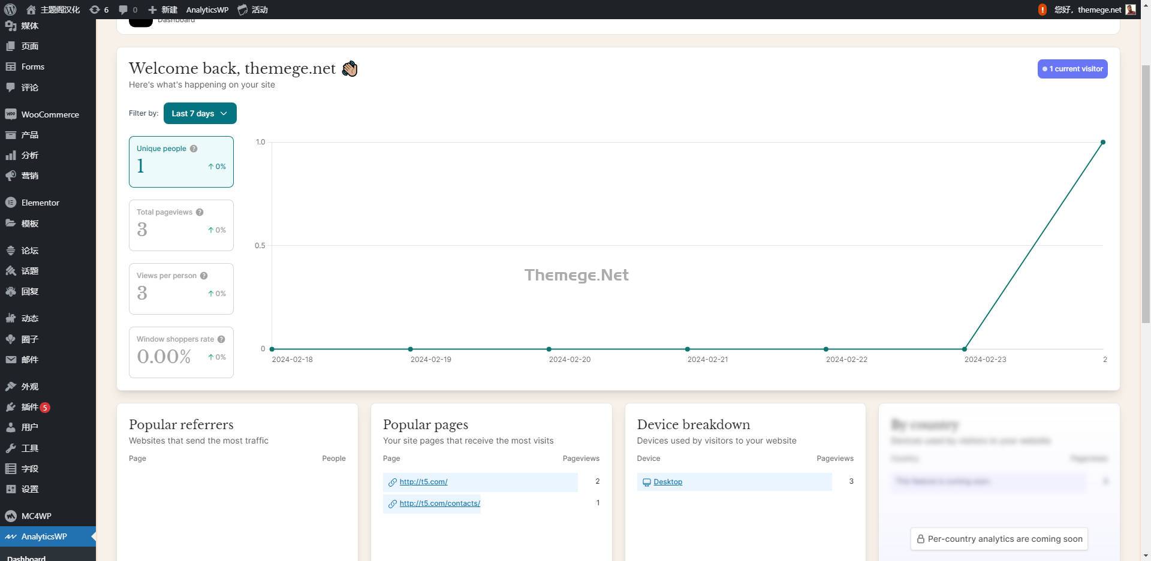Select the Window shoppers rate metric card

pos(181,352)
